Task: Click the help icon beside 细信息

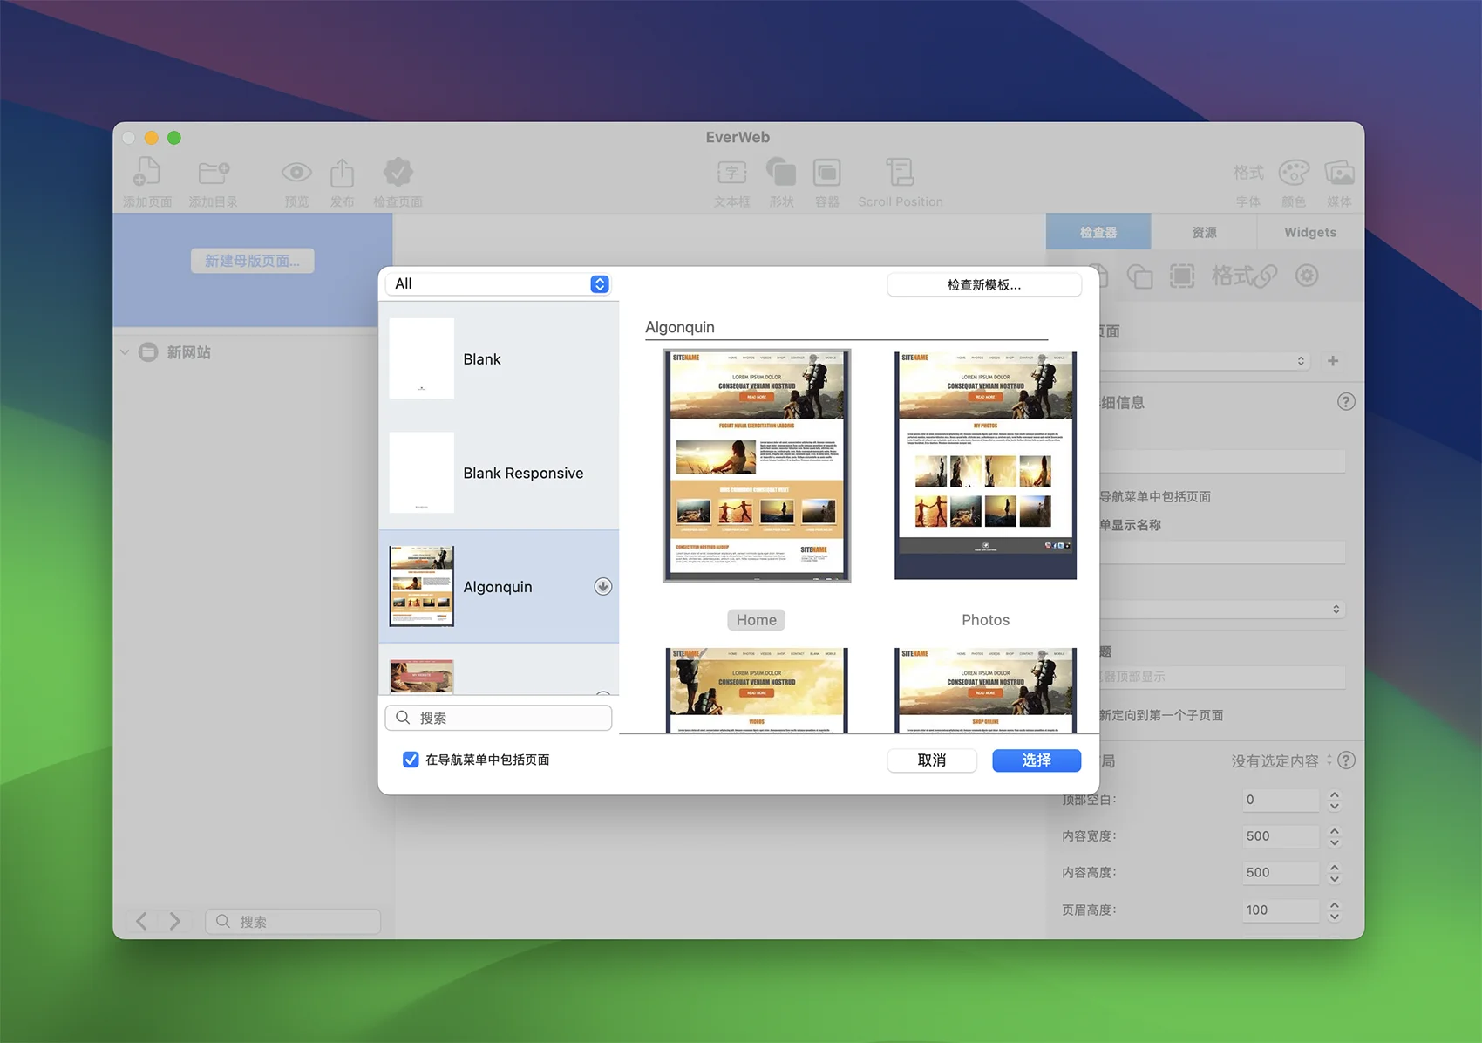Action: click(1346, 402)
